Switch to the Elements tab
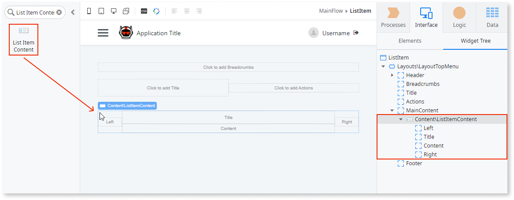The height and width of the screenshot is (200, 514). (410, 41)
